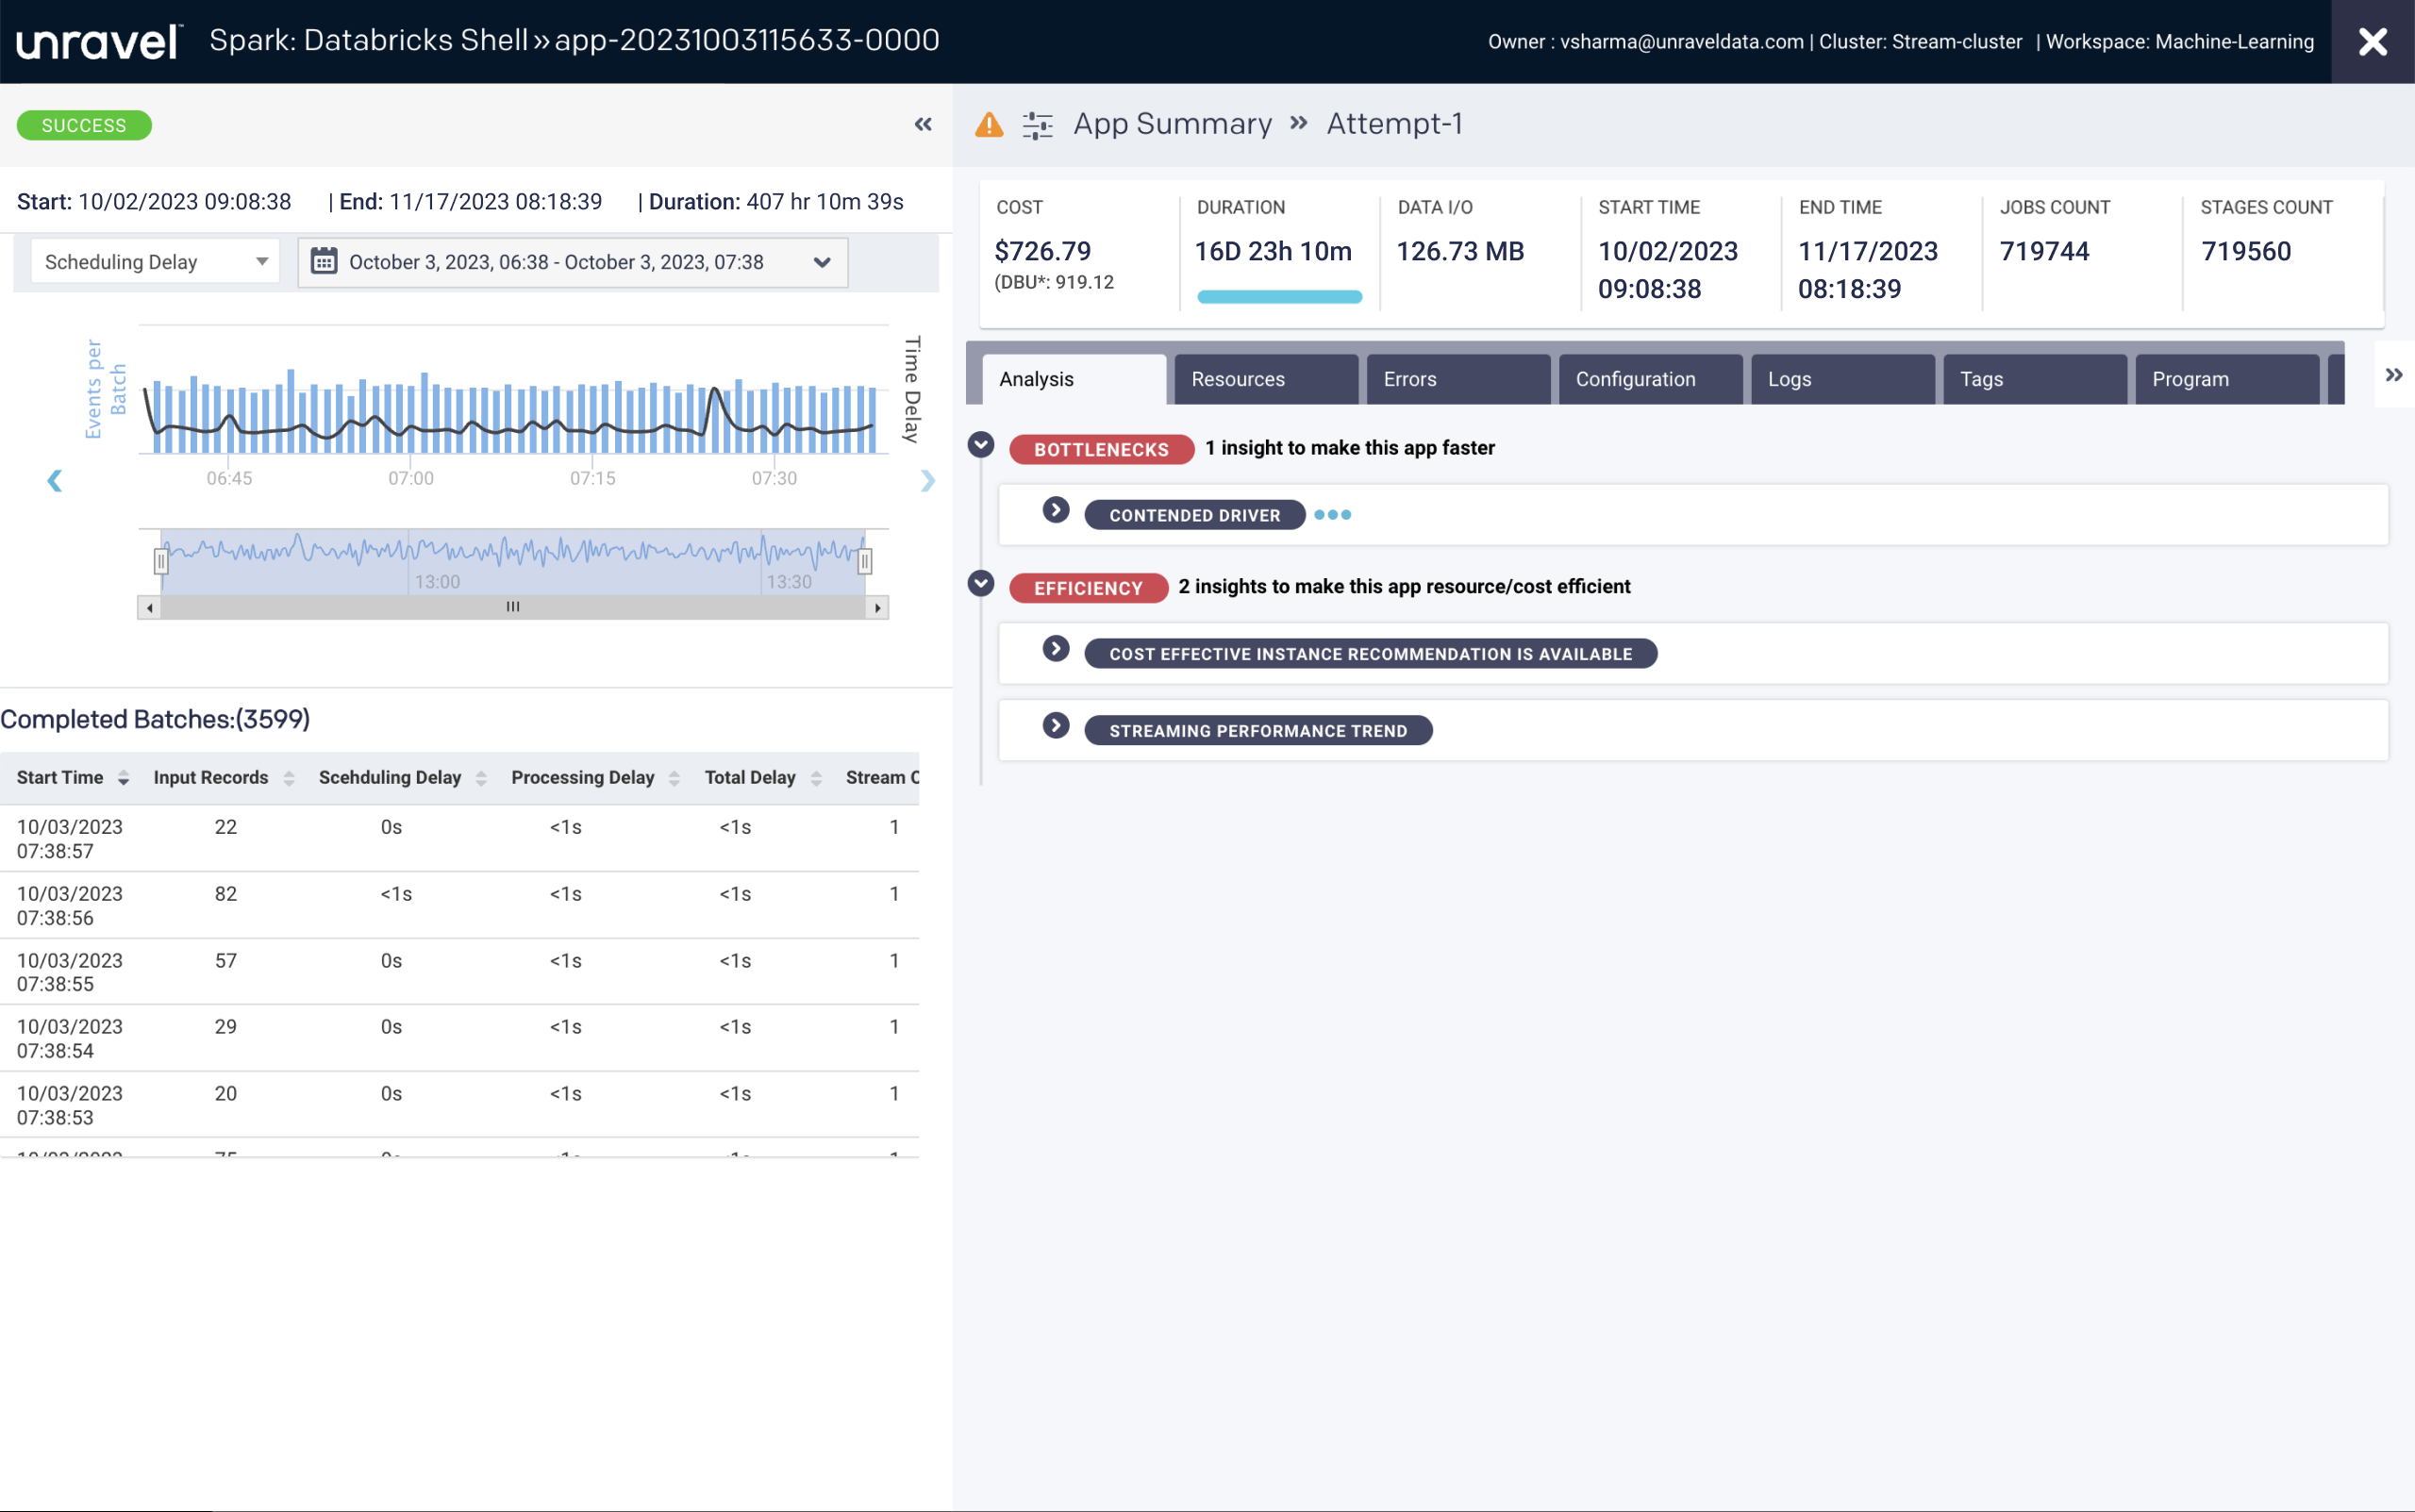
Task: Click Cost Effective Instance Recommendation badge
Action: point(1369,654)
